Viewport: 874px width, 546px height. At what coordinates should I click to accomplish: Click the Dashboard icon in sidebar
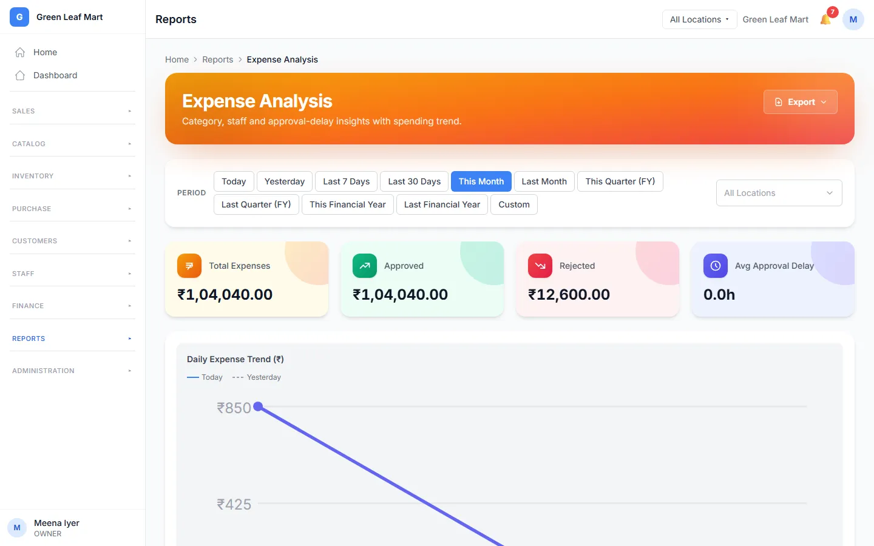pos(20,75)
